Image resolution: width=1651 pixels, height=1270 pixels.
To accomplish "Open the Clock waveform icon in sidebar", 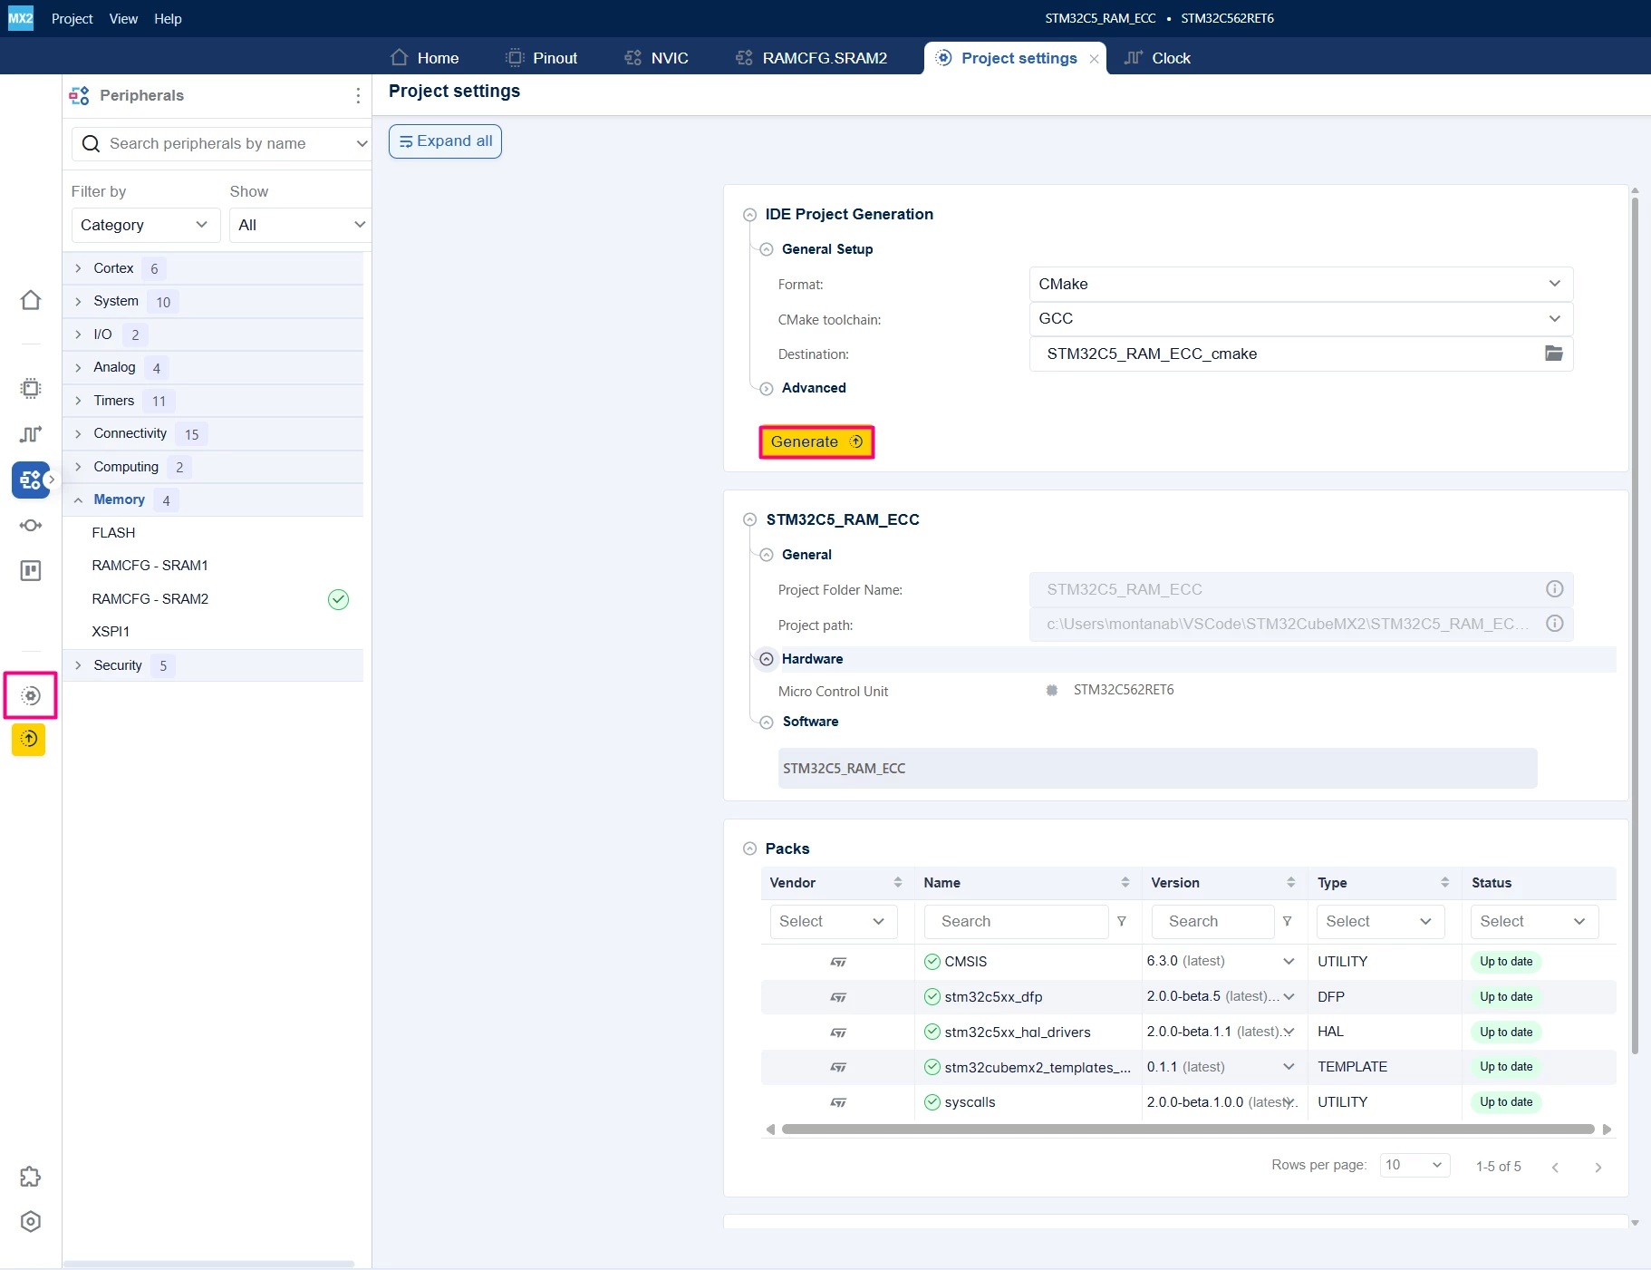I will (x=31, y=434).
